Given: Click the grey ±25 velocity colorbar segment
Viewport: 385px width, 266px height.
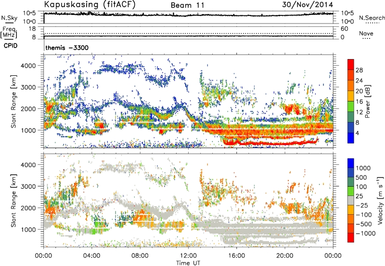Looking at the screenshot, I should [351, 201].
